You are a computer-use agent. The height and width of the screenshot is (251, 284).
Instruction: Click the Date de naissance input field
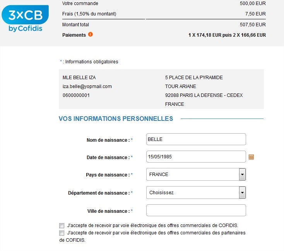[196, 157]
